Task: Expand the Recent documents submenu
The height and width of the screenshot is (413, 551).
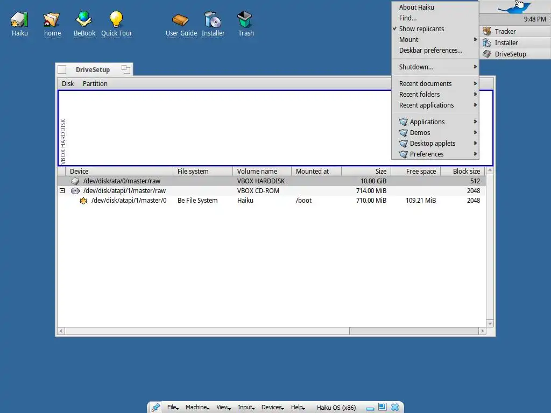Action: pyautogui.click(x=435, y=83)
